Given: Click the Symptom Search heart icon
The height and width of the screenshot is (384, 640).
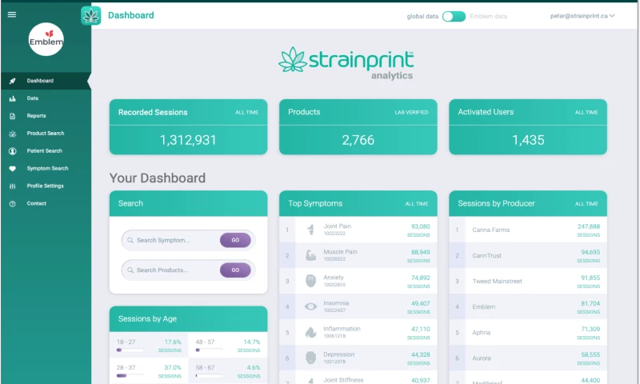Looking at the screenshot, I should click(x=13, y=169).
